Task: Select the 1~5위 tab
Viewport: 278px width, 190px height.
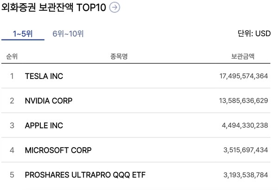Action: click(22, 33)
